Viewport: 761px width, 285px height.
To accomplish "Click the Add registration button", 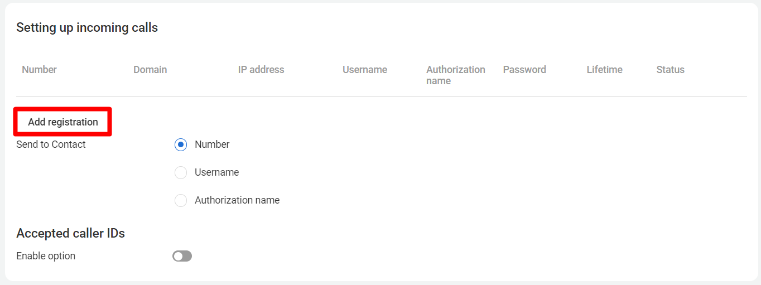I will pyautogui.click(x=63, y=122).
